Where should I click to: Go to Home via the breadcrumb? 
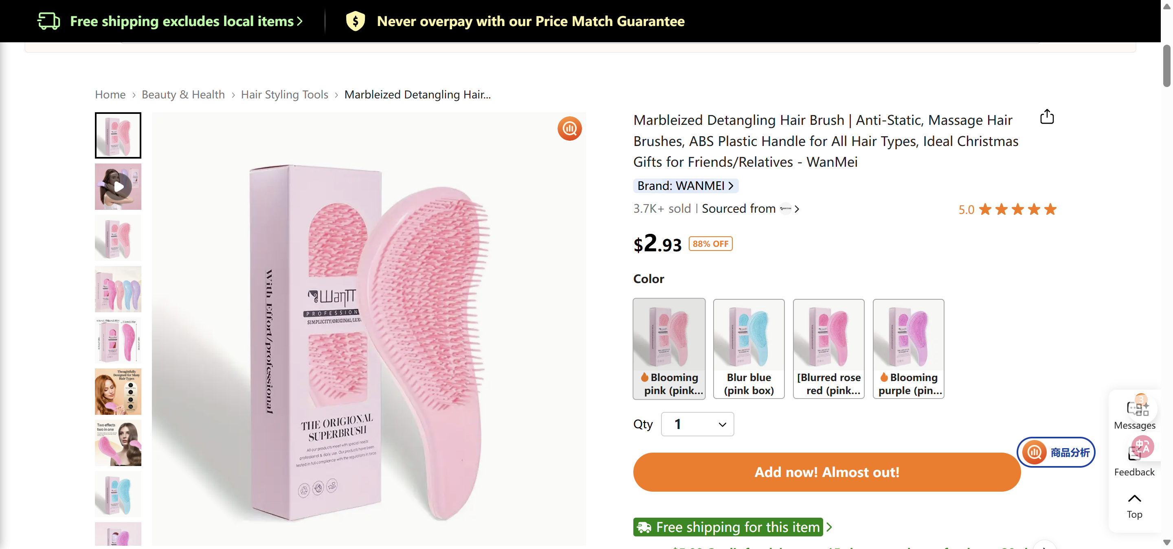click(x=110, y=94)
